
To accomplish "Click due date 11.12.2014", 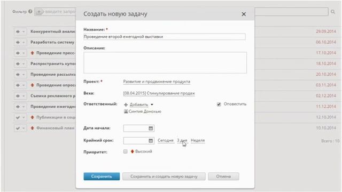I will (x=326, y=107).
